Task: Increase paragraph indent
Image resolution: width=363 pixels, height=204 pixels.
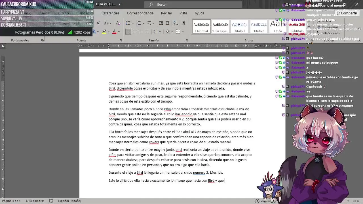Action: point(167,23)
